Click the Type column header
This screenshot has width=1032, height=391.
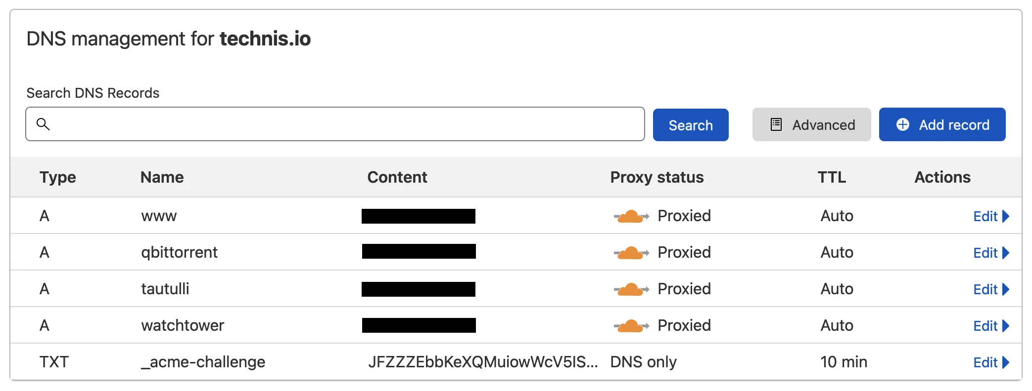pos(57,177)
